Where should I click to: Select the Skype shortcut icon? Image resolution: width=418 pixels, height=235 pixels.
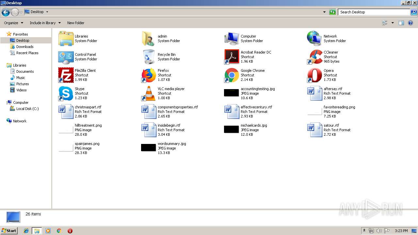[66, 93]
